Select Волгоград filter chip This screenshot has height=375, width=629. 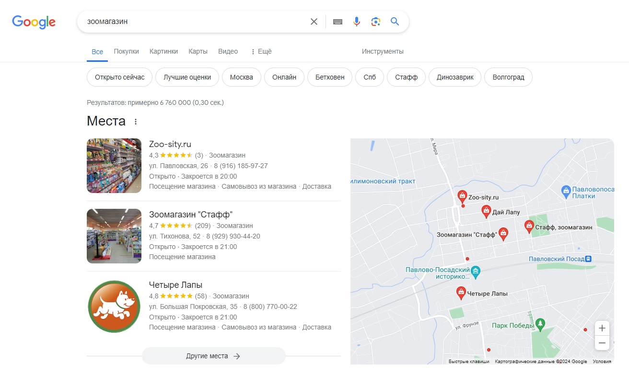click(508, 77)
